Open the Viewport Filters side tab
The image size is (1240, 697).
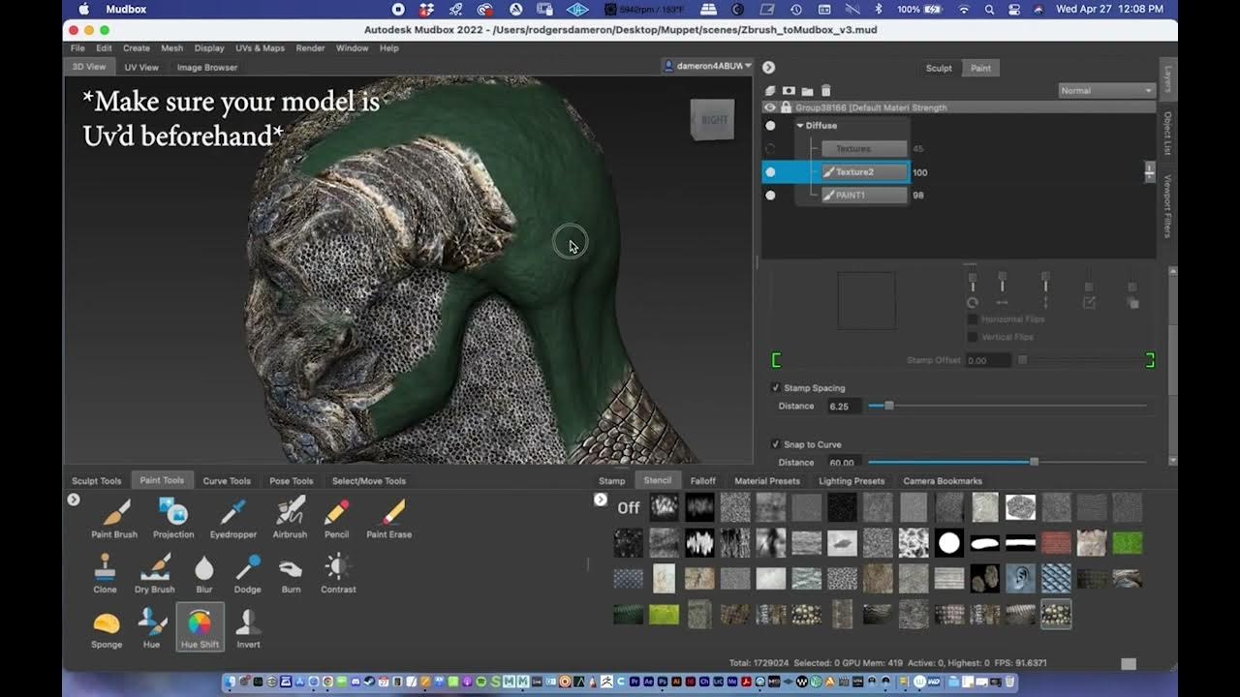coord(1167,206)
